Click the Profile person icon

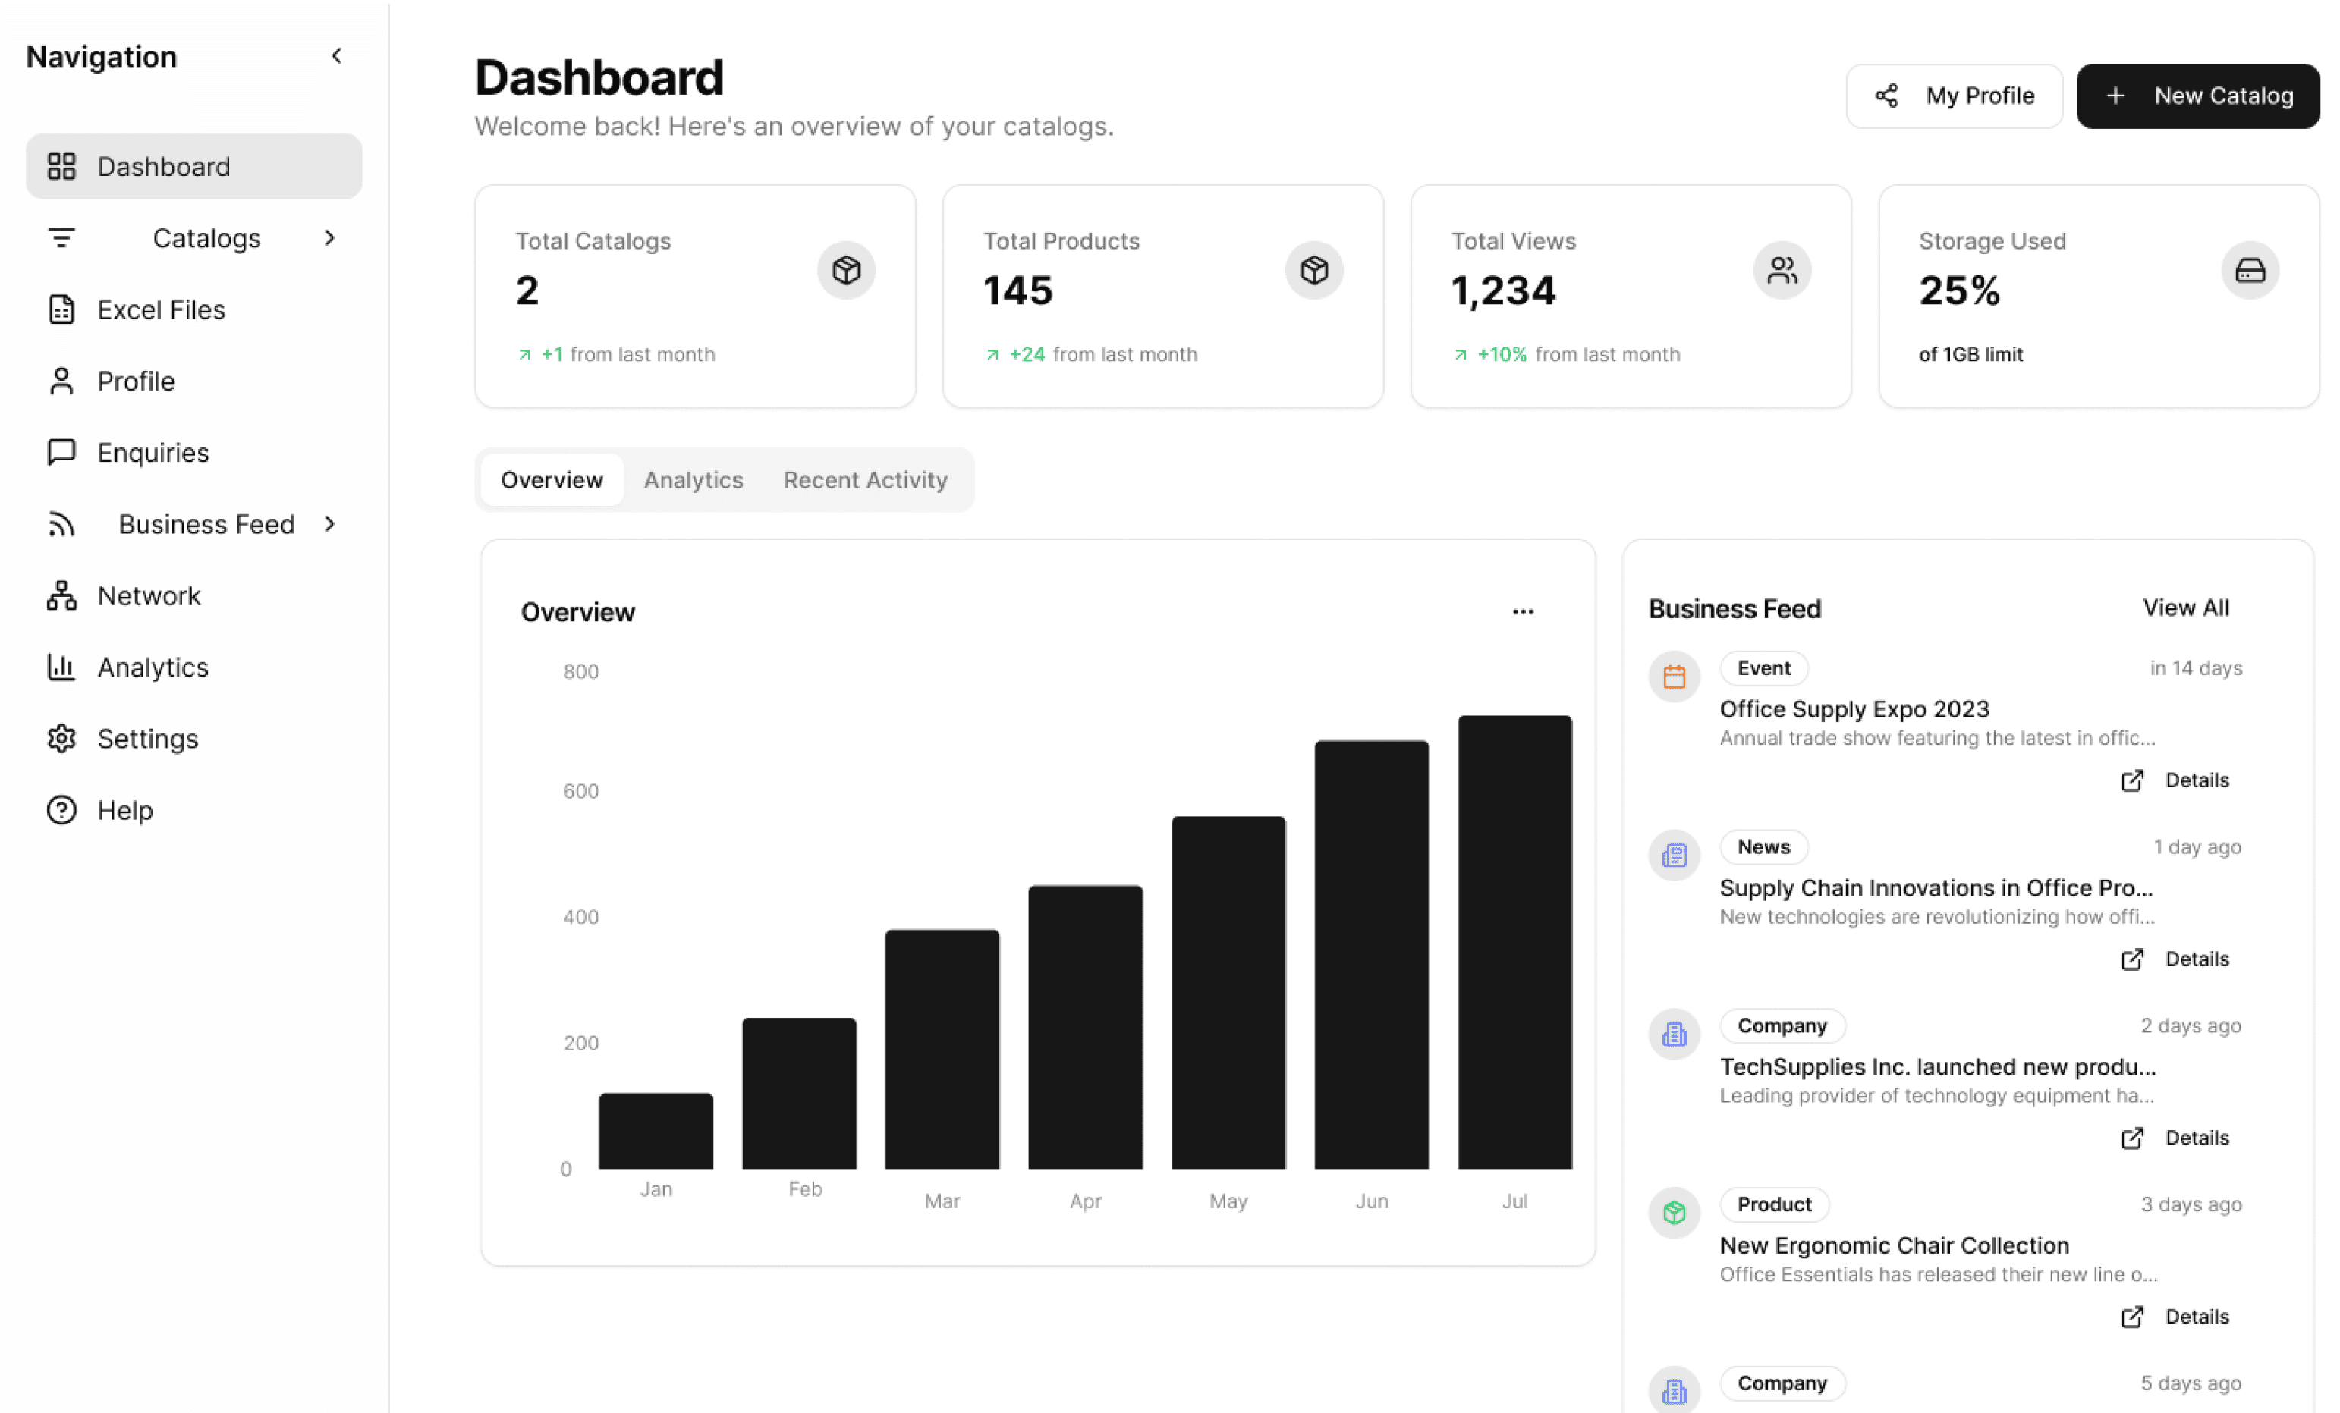tap(61, 381)
